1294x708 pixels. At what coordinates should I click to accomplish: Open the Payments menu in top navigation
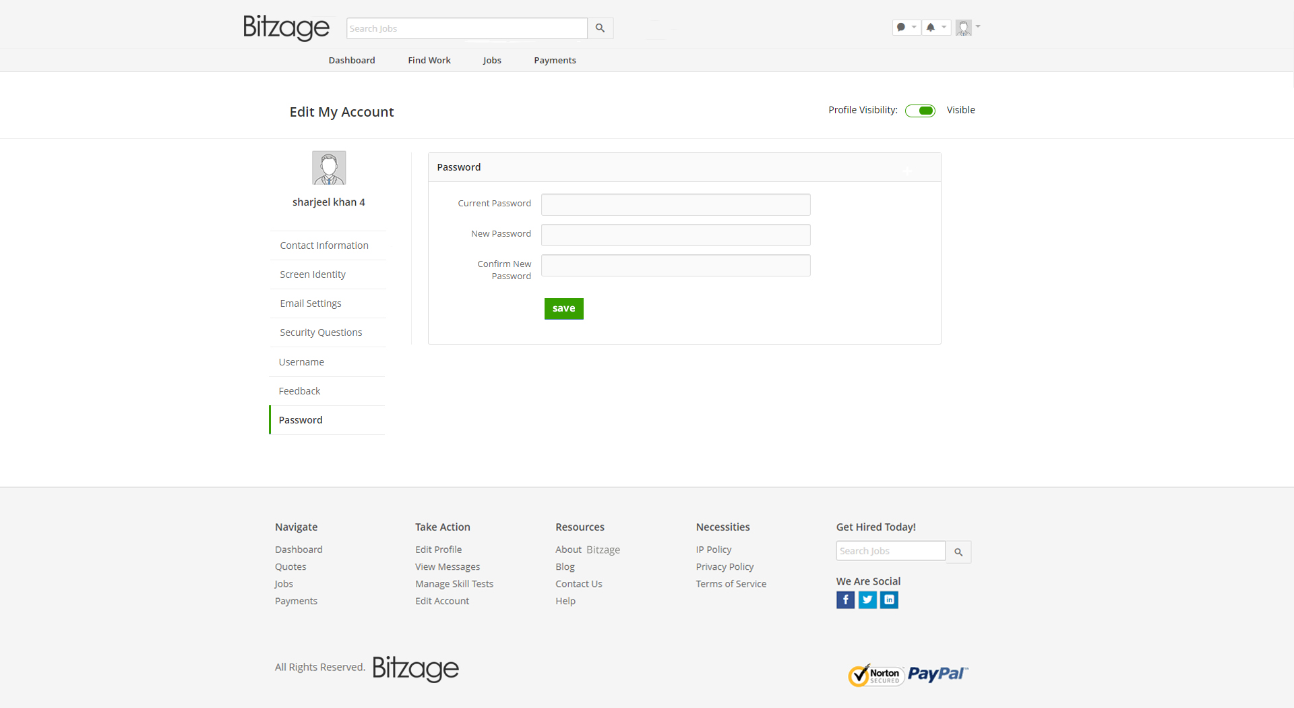[x=555, y=60]
